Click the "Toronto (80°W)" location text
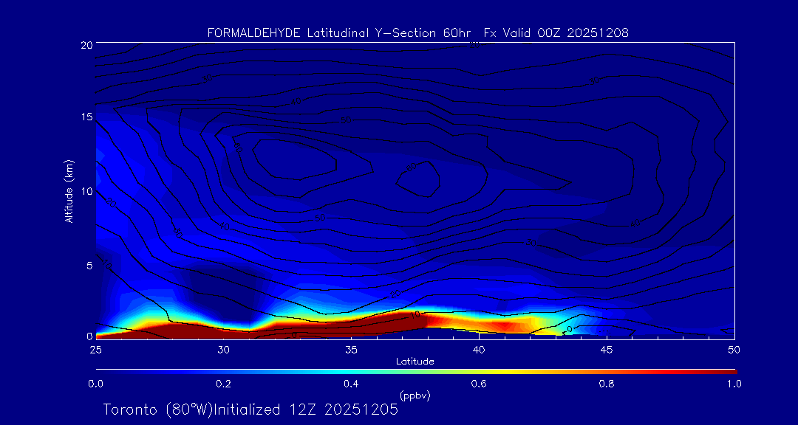This screenshot has width=798, height=425. [157, 410]
